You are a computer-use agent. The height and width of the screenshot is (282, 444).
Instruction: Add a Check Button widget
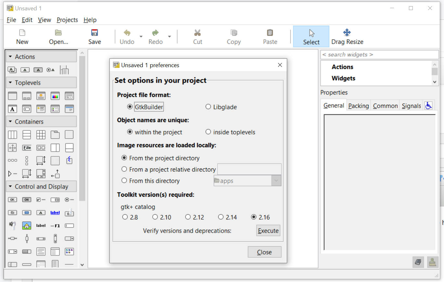(41, 200)
